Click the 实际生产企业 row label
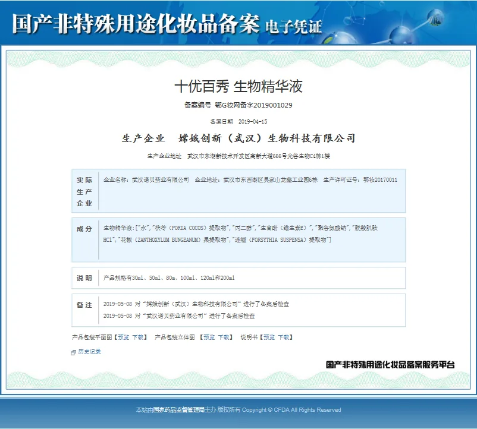Image resolution: width=477 pixels, height=429 pixels. point(84,192)
